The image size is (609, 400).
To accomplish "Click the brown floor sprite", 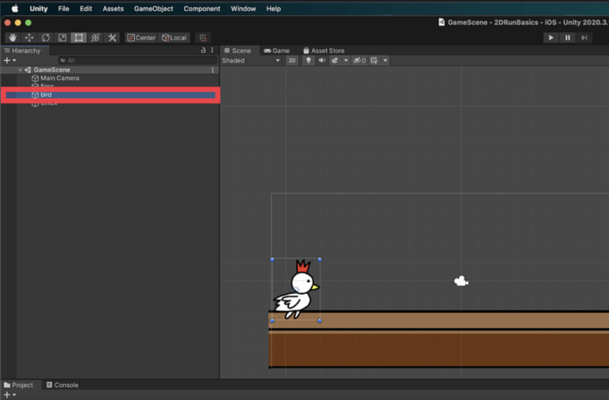I will tap(439, 339).
